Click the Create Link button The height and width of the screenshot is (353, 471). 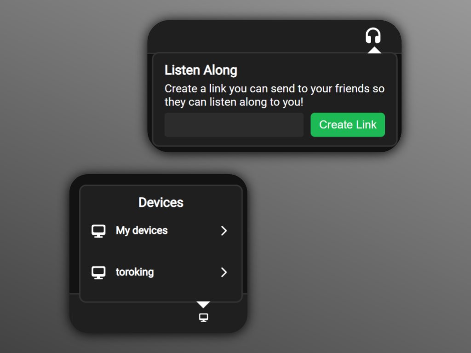(x=348, y=125)
